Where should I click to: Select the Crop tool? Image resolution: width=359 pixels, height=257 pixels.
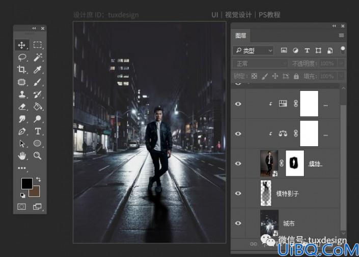click(x=21, y=69)
